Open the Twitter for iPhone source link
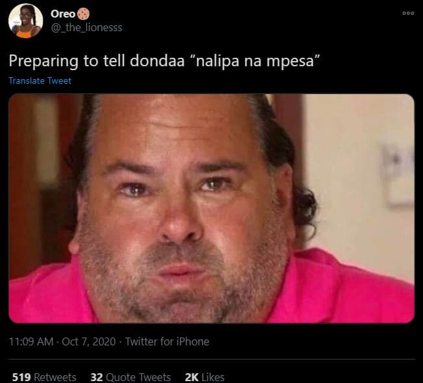The image size is (423, 383). tap(167, 341)
